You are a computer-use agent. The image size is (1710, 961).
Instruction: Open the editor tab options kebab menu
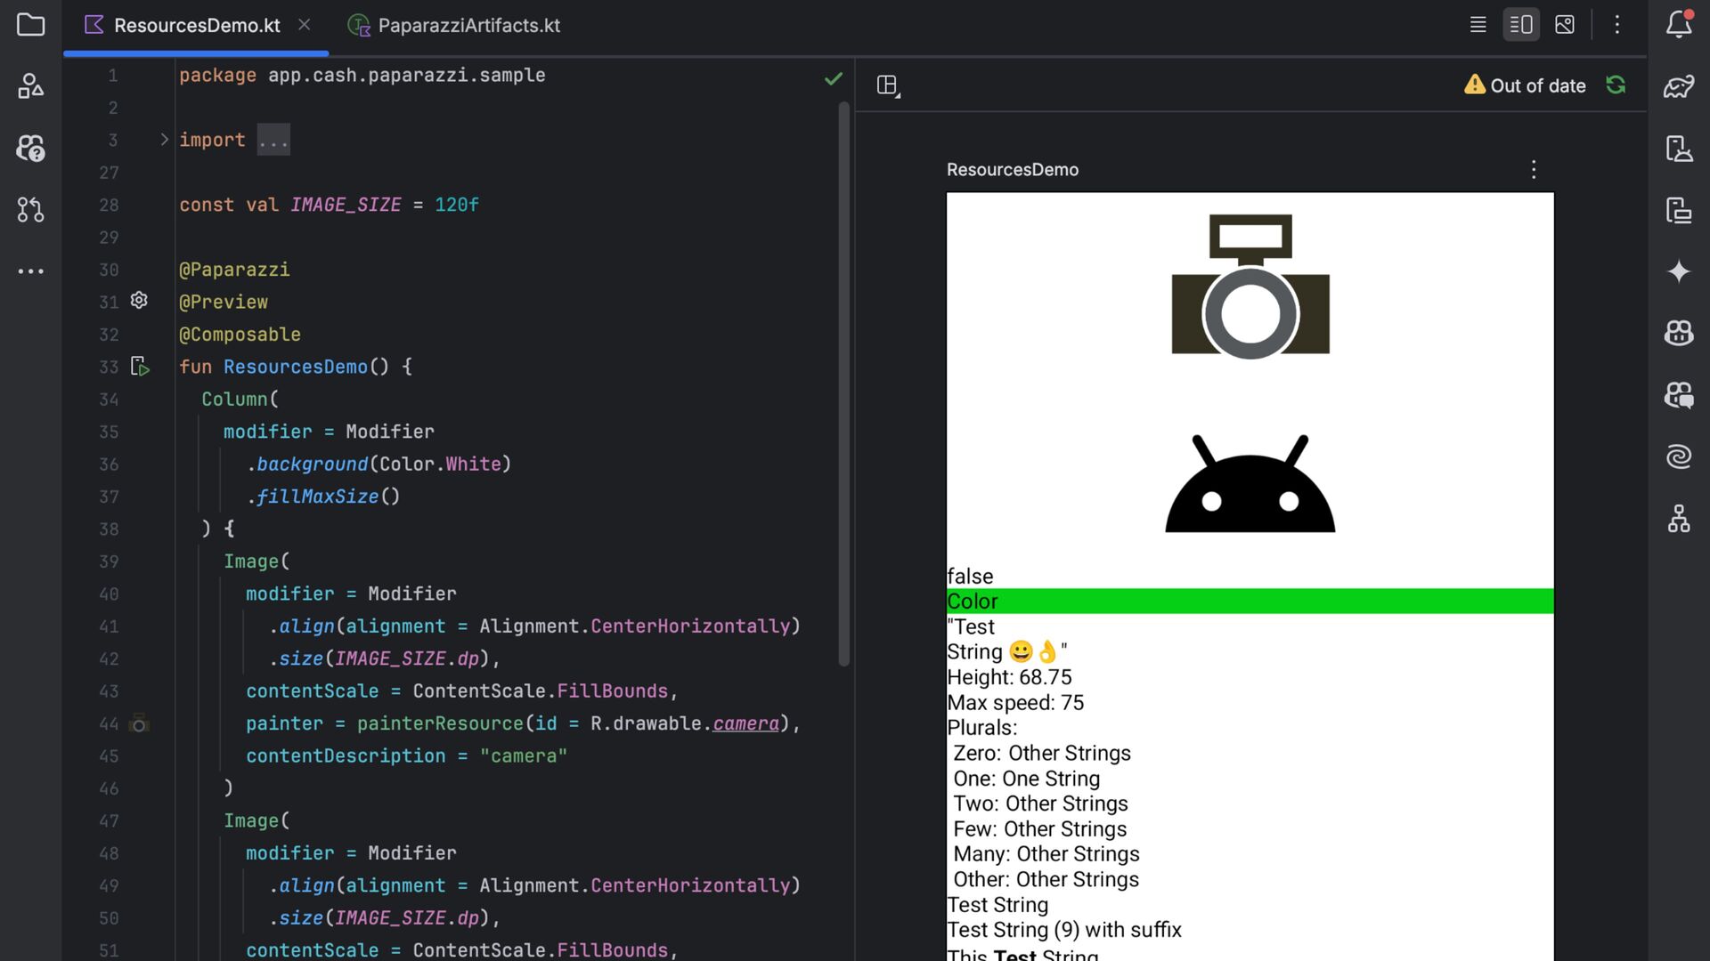click(x=1617, y=25)
